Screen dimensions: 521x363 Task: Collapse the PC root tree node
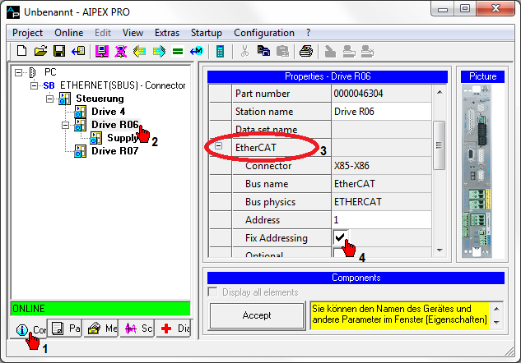(x=19, y=72)
